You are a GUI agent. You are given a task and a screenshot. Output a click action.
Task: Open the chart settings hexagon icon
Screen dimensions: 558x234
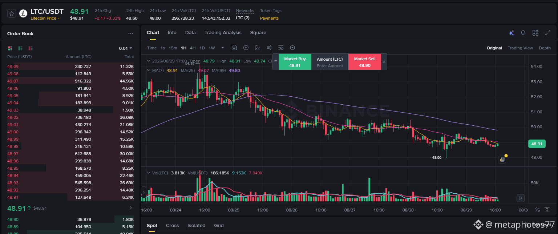[x=292, y=48]
